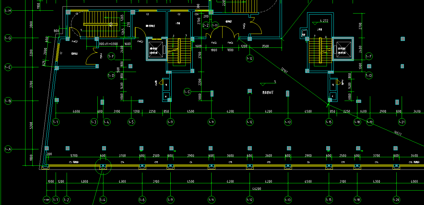
Task: Click the 1-21 axis bubble
Action: (402, 122)
